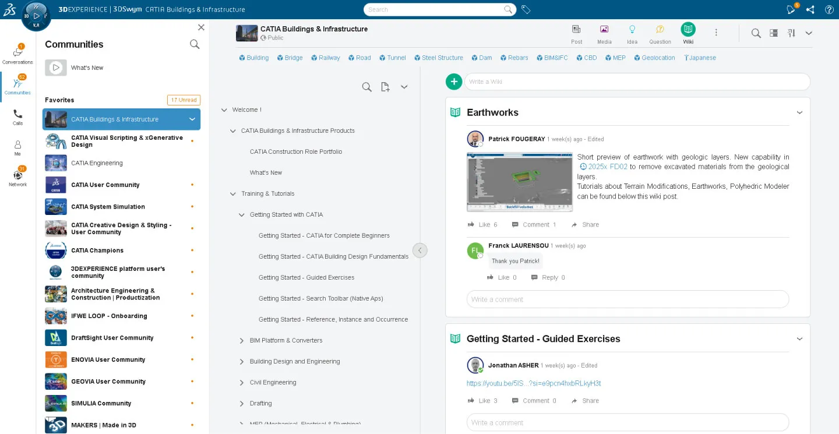Share the Earthworks post

[x=585, y=225]
